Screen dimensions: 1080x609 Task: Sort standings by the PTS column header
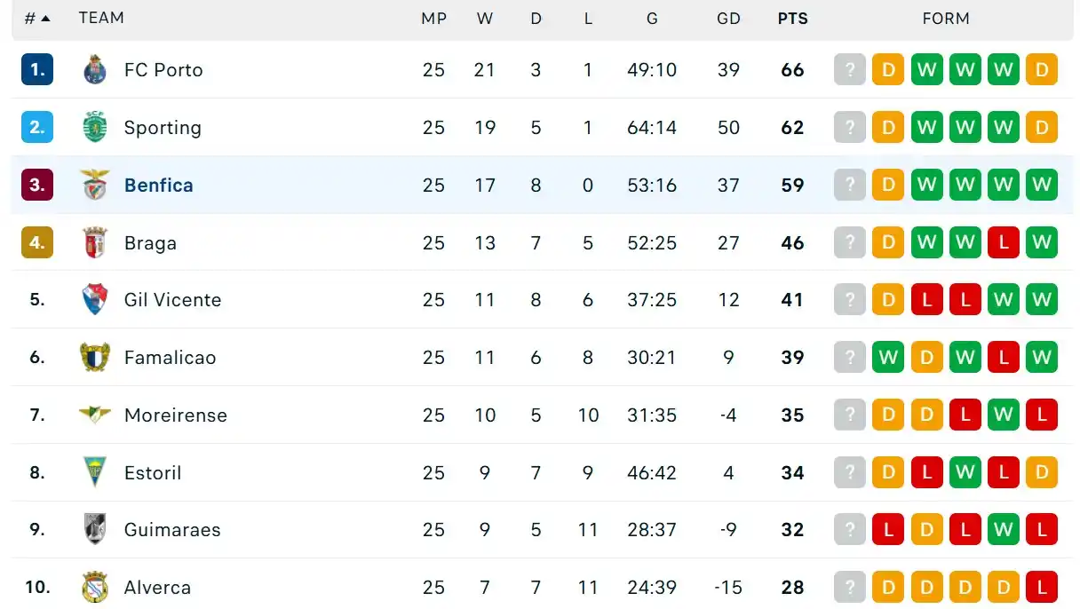click(792, 18)
